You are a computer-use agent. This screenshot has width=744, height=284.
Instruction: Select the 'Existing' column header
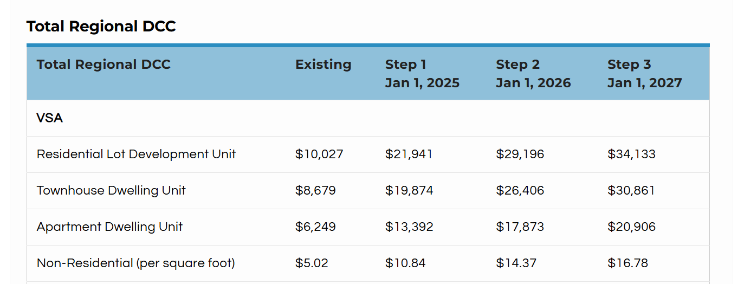[x=323, y=64]
